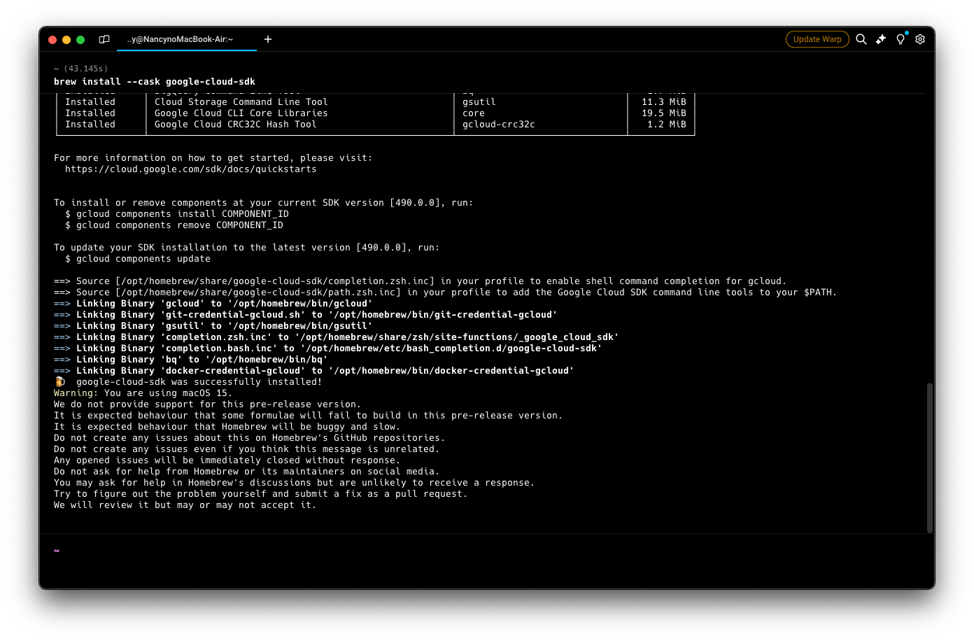This screenshot has height=641, width=974.
Task: Click 'core' table cell
Action: (x=474, y=113)
